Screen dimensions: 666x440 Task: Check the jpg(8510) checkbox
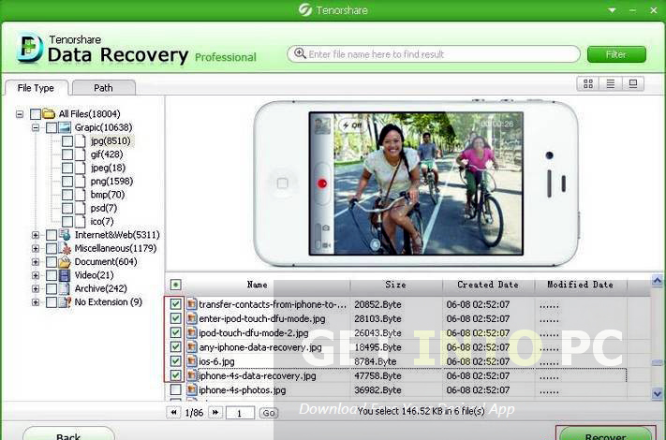click(x=67, y=140)
